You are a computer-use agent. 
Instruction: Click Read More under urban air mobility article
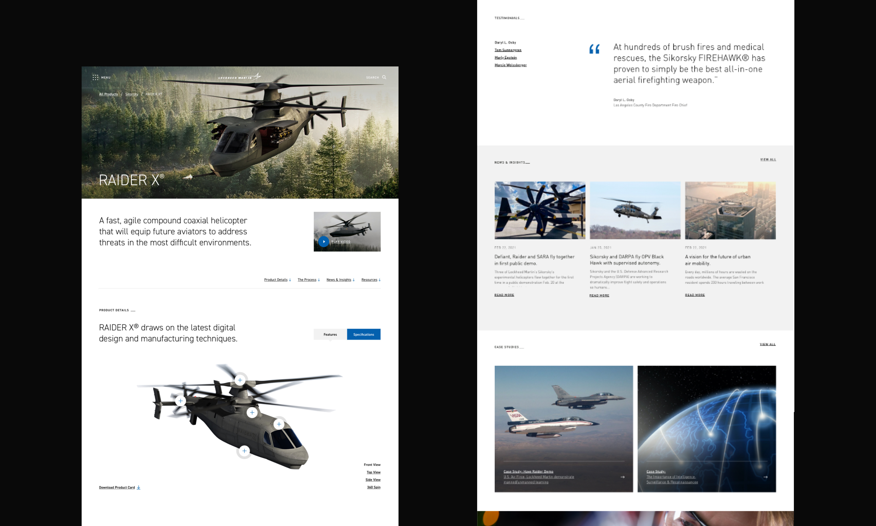[x=695, y=295]
